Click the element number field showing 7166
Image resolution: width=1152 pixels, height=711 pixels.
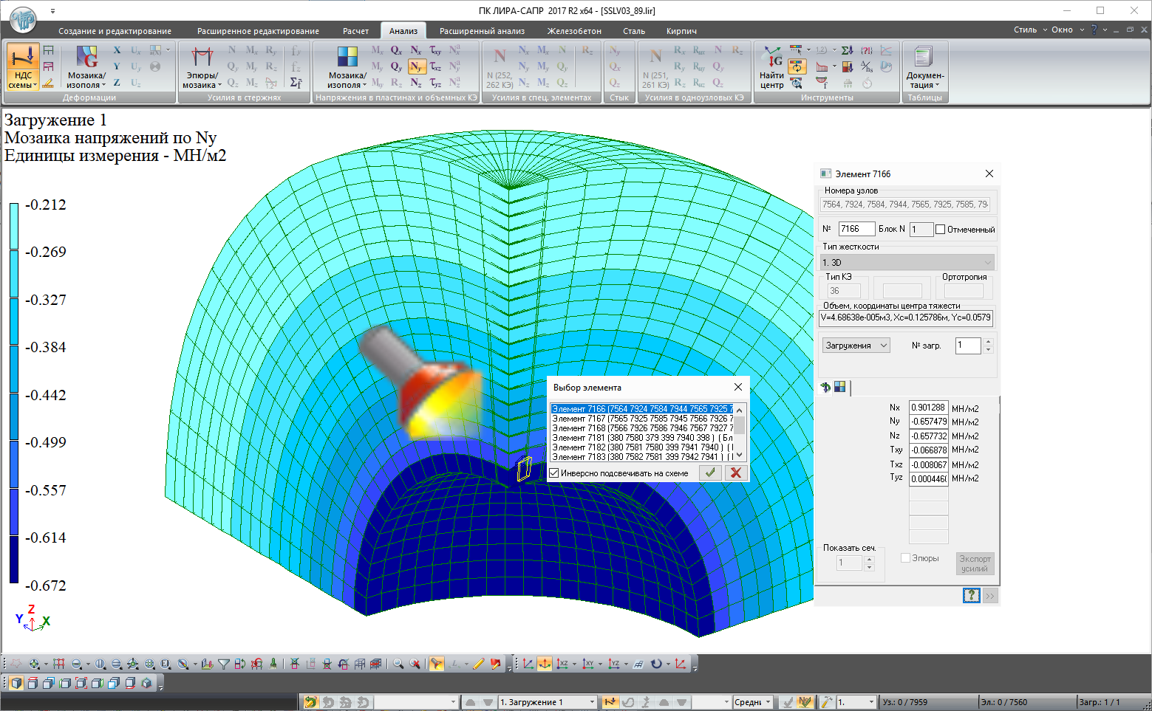[856, 229]
